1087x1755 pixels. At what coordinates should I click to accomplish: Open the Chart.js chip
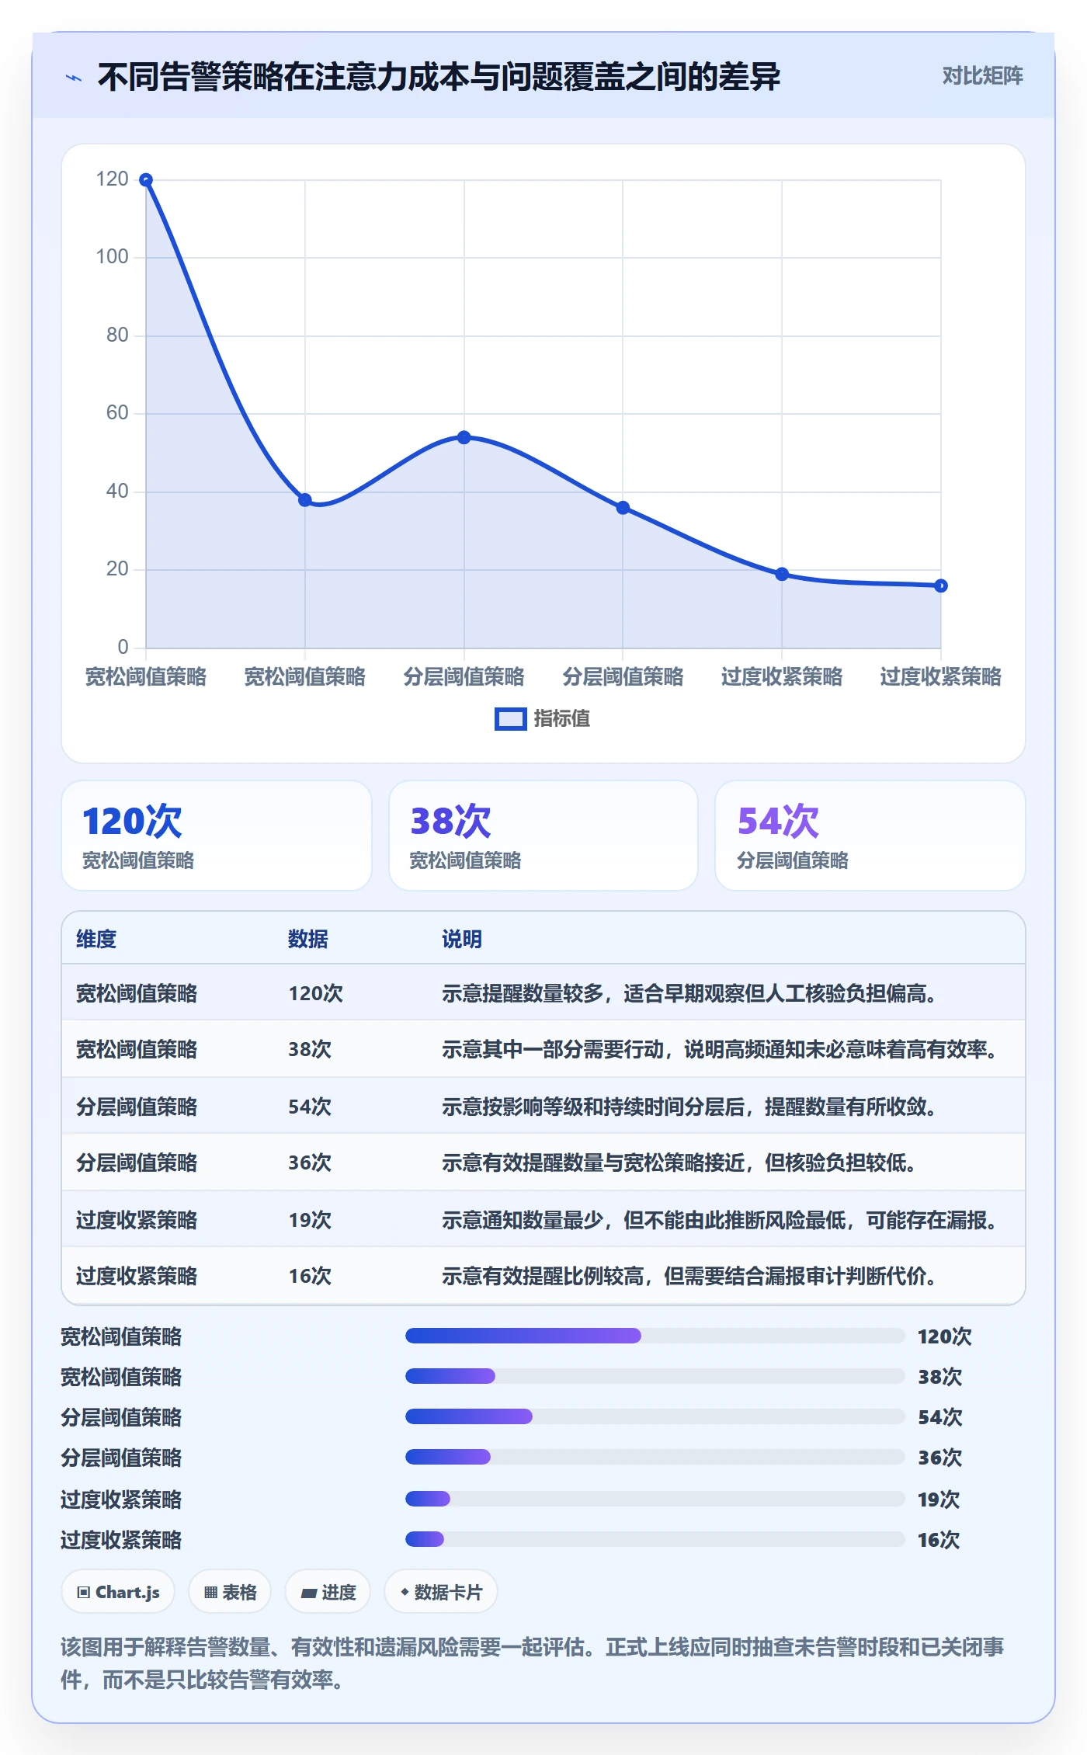(118, 1592)
